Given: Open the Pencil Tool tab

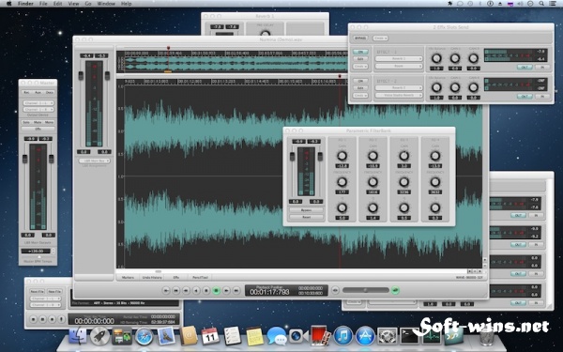Looking at the screenshot, I should (x=201, y=277).
